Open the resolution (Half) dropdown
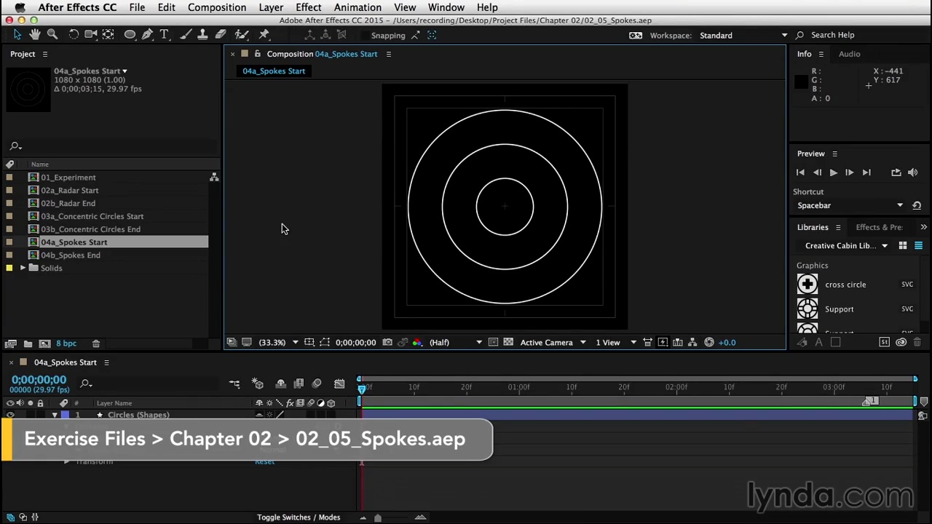 click(x=456, y=342)
